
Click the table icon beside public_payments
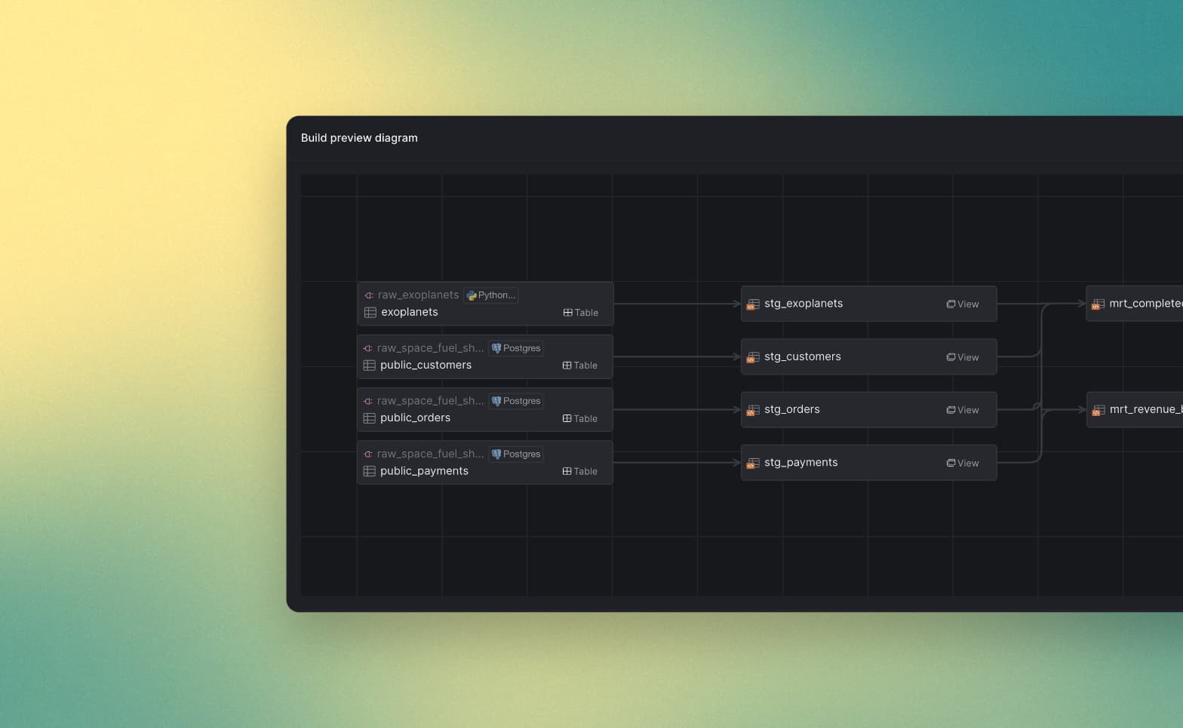pyautogui.click(x=369, y=471)
